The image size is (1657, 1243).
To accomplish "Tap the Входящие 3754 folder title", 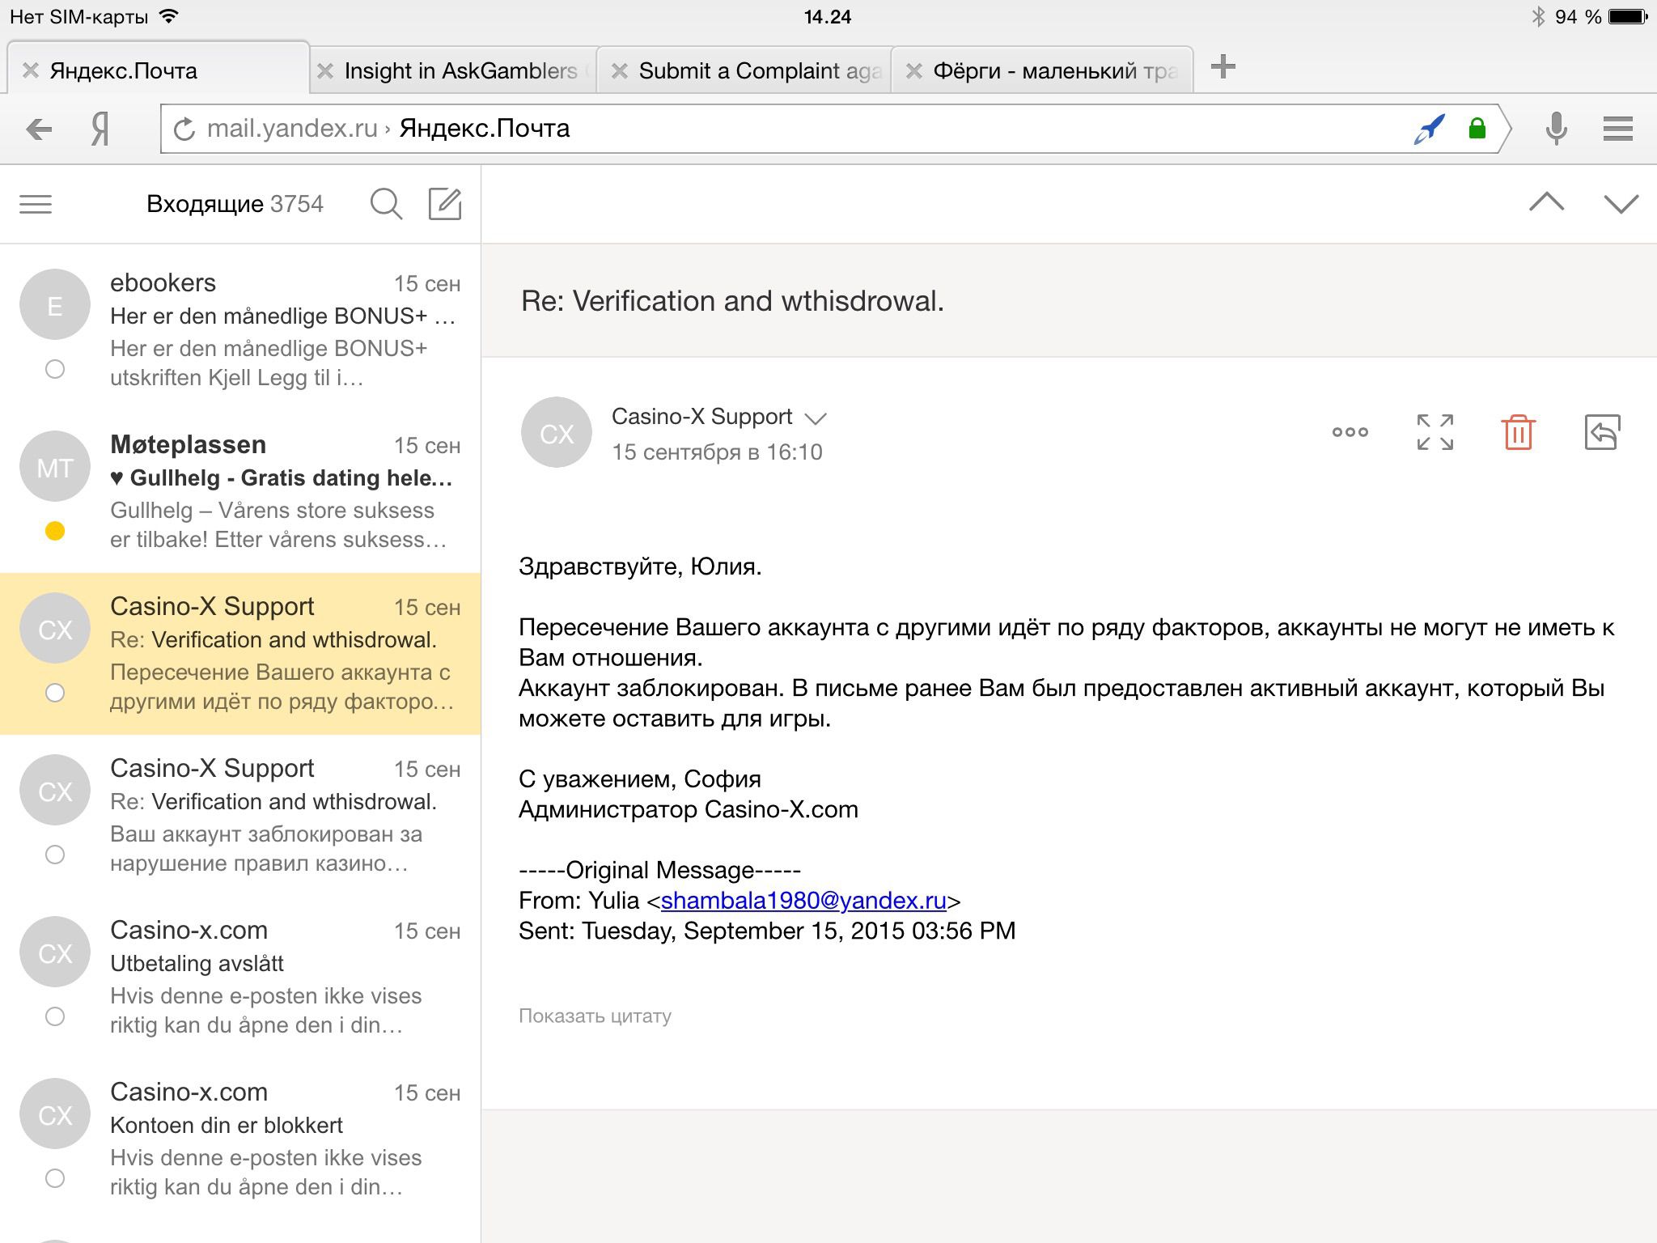I will point(235,204).
